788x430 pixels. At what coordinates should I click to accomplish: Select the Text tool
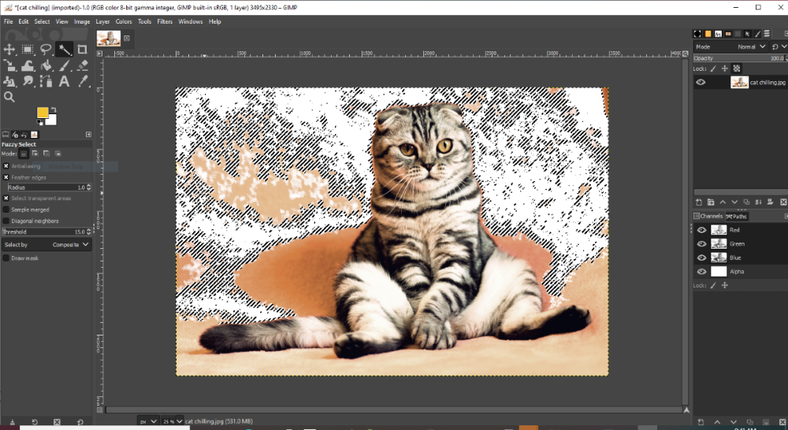(64, 82)
